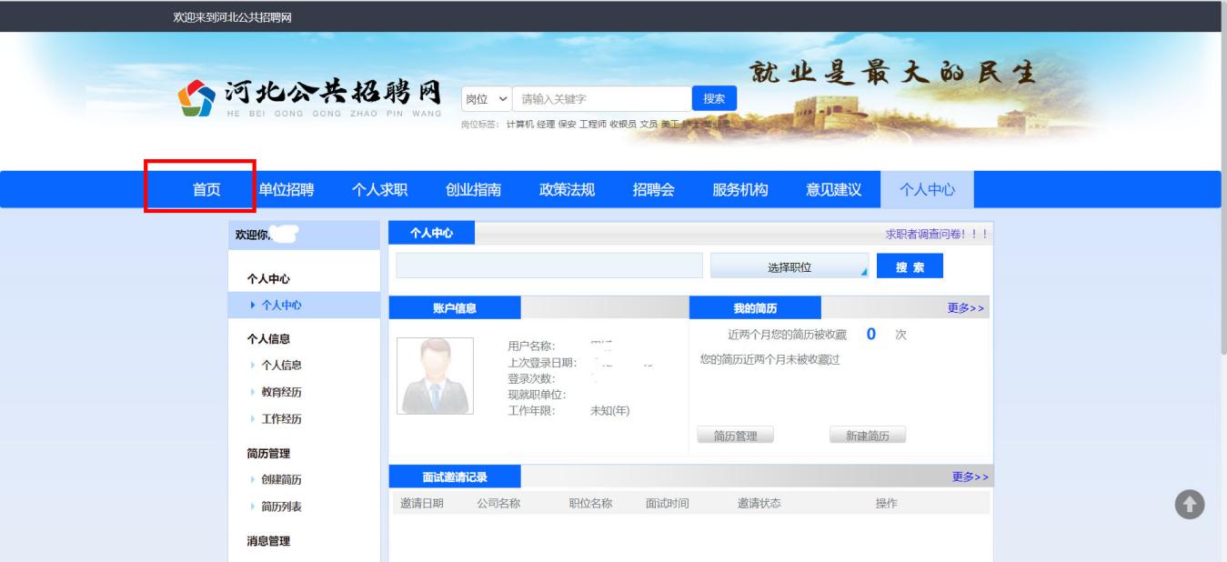Open the 招聘会 navigation item

[654, 189]
